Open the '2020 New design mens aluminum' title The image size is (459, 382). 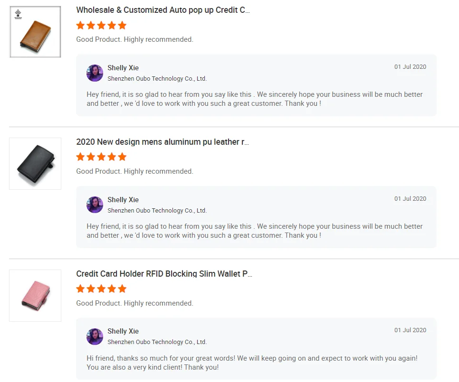tap(163, 142)
